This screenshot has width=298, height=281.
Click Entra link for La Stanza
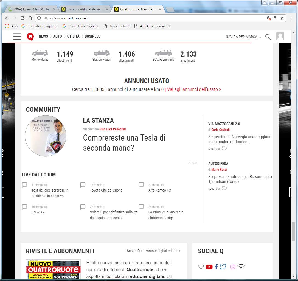(x=192, y=163)
